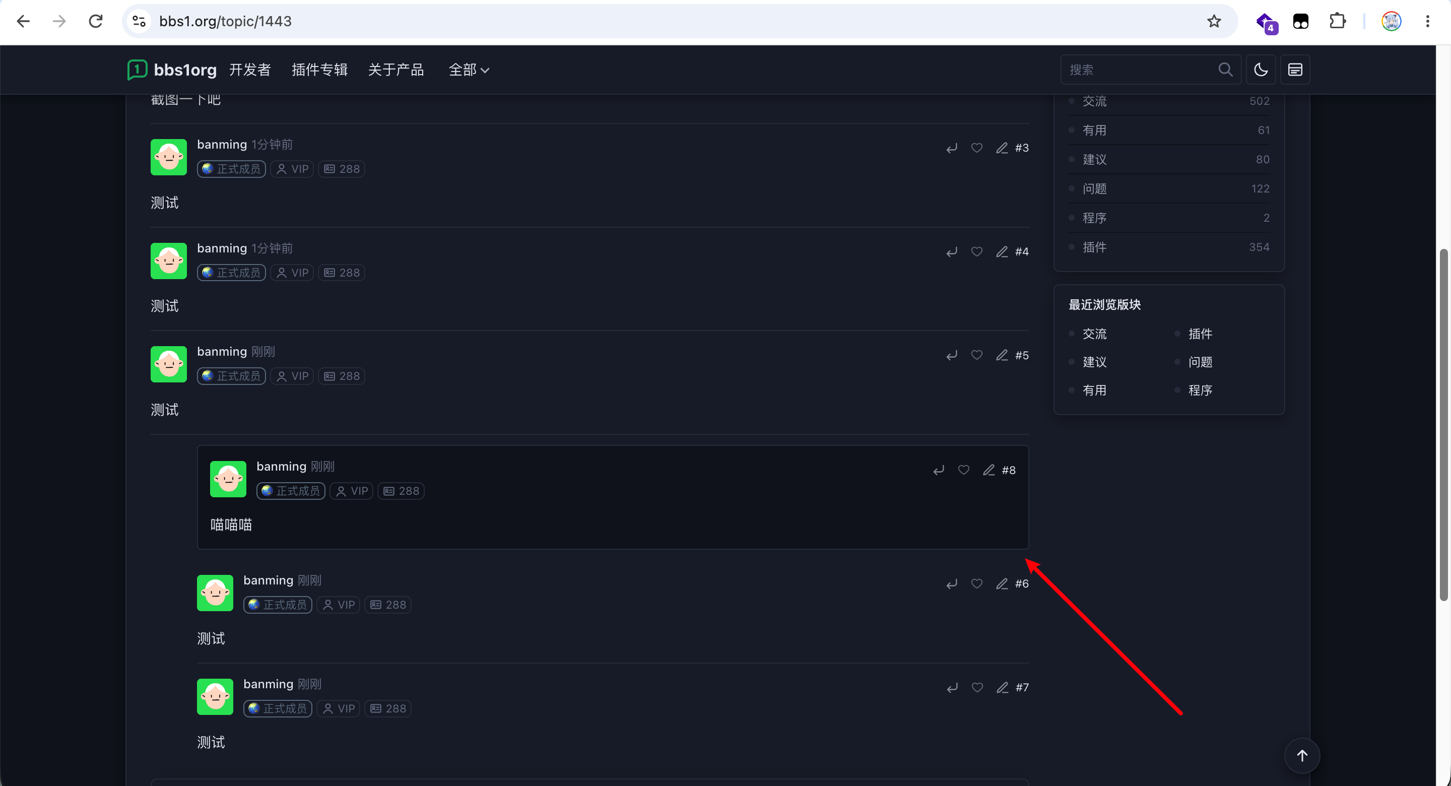Open Chrome profile avatar
The width and height of the screenshot is (1451, 786).
(1391, 21)
